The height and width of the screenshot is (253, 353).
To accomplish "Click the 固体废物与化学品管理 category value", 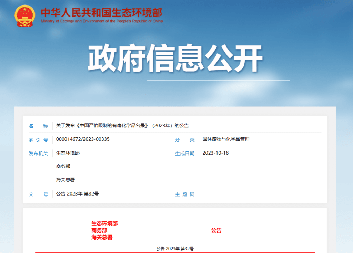I will coord(226,139).
